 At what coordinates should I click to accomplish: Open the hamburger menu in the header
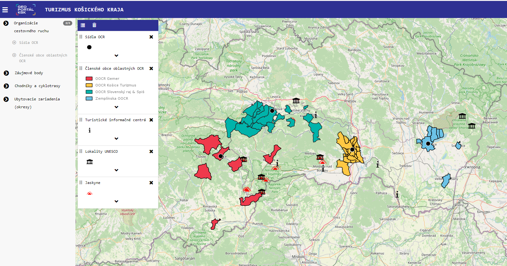5,10
